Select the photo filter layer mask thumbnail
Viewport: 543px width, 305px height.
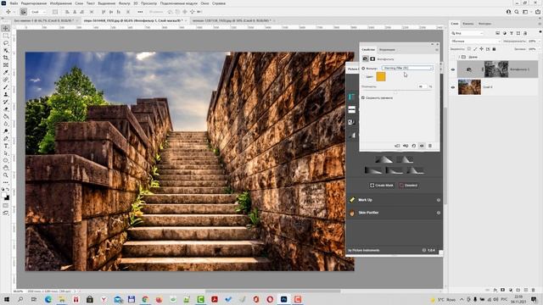(x=496, y=69)
